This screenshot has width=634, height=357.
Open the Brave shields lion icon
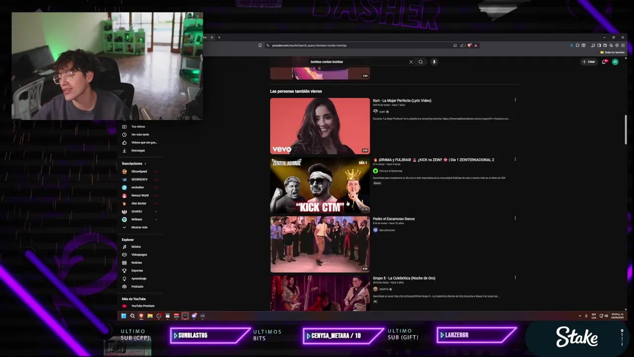(469, 46)
